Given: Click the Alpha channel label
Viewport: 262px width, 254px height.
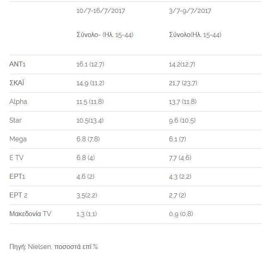Looking at the screenshot, I should 18,102.
